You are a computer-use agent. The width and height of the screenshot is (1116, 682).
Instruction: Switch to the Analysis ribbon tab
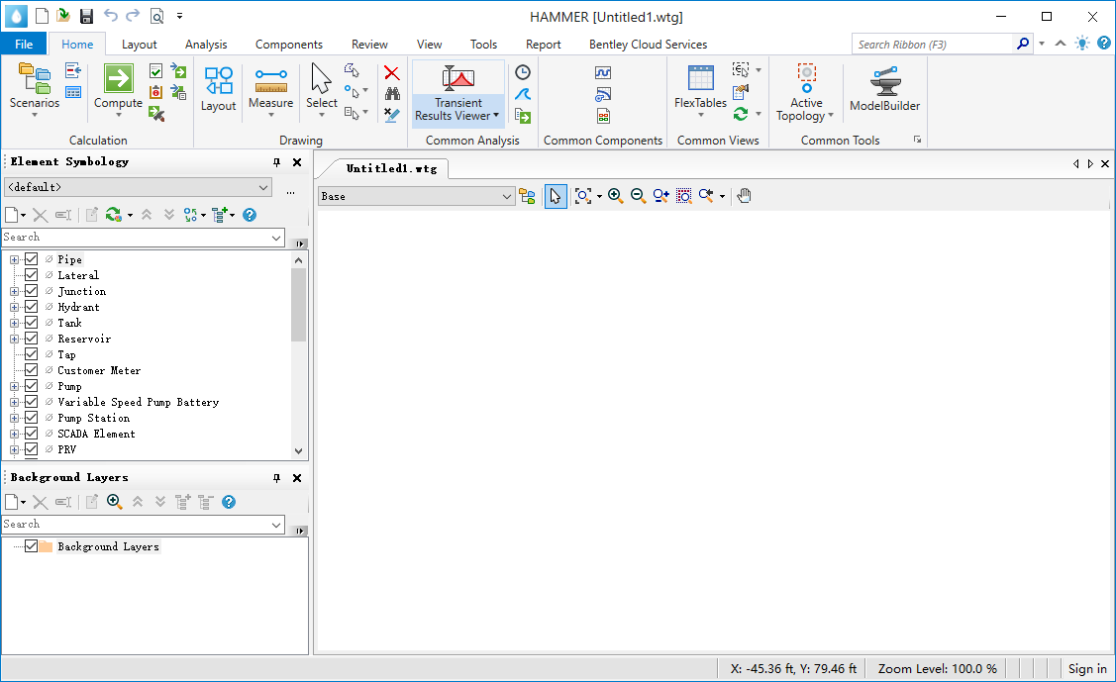click(x=206, y=45)
